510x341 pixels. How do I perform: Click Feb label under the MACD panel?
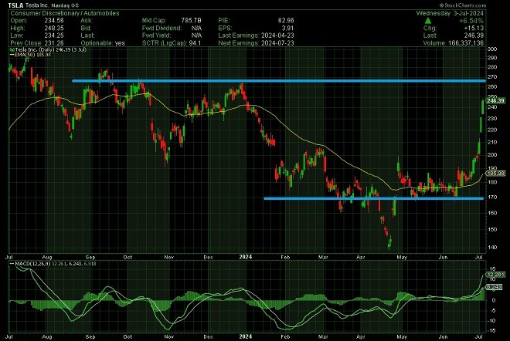(x=285, y=337)
